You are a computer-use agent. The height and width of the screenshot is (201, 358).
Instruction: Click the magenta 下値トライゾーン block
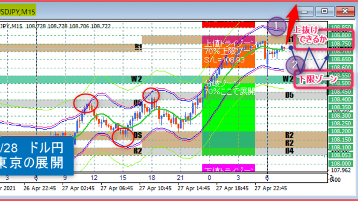click(228, 168)
